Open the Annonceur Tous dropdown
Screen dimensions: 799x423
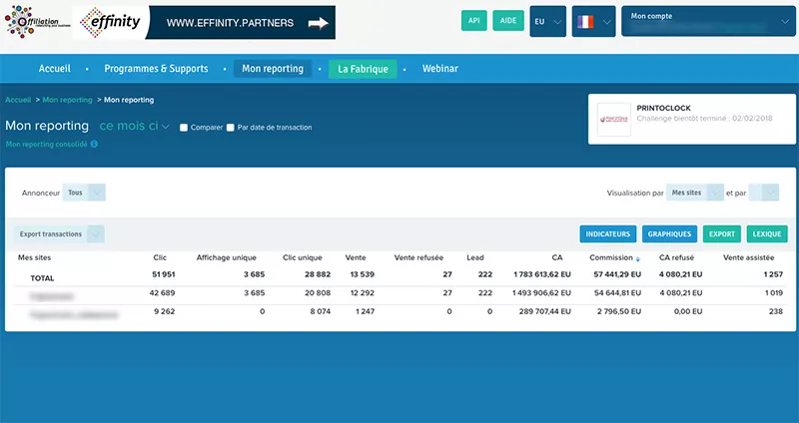coord(85,193)
